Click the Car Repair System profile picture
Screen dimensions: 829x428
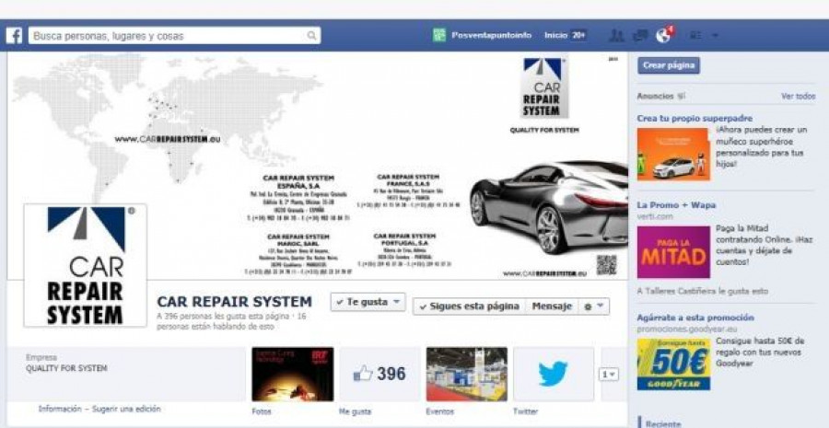click(85, 265)
